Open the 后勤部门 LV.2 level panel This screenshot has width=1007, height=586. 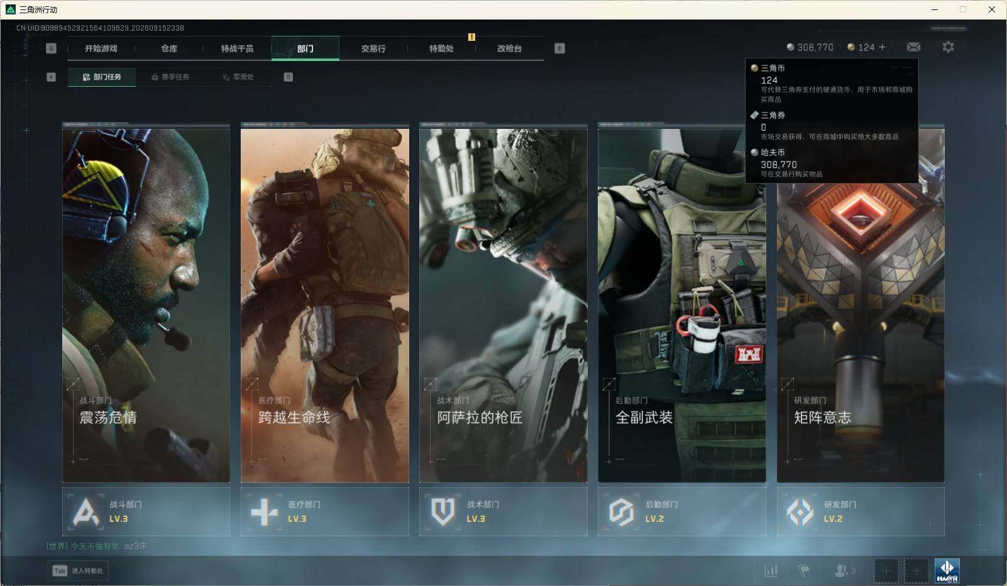coord(682,512)
